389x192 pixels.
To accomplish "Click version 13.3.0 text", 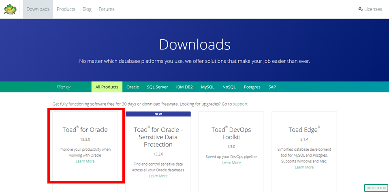I will point(85,139).
